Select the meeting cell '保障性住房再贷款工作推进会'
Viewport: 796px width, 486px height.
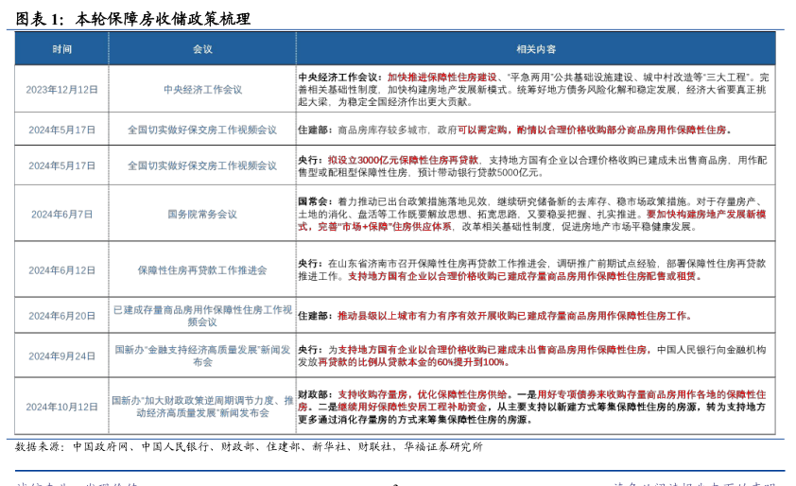202,270
